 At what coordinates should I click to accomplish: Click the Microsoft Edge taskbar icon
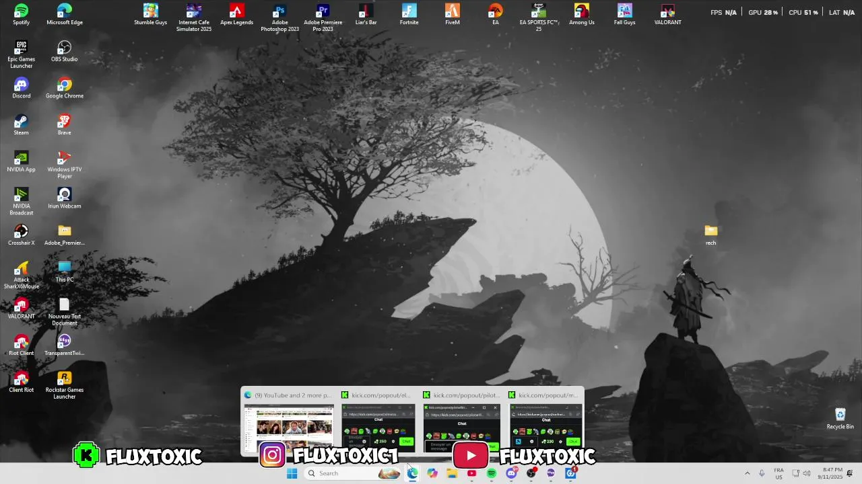[x=412, y=473]
